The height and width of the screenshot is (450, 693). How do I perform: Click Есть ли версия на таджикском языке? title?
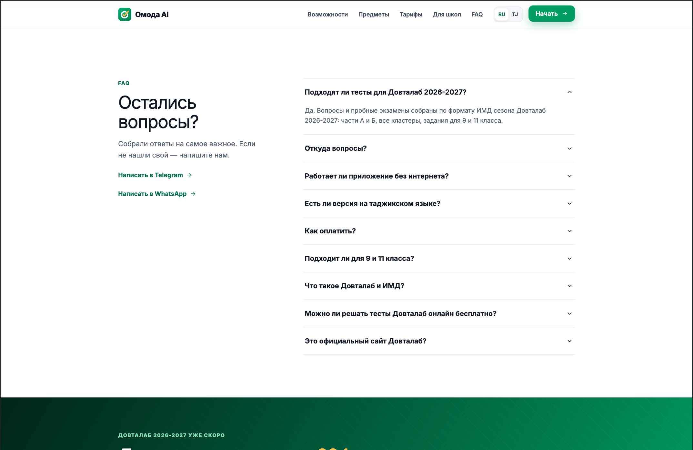(372, 203)
